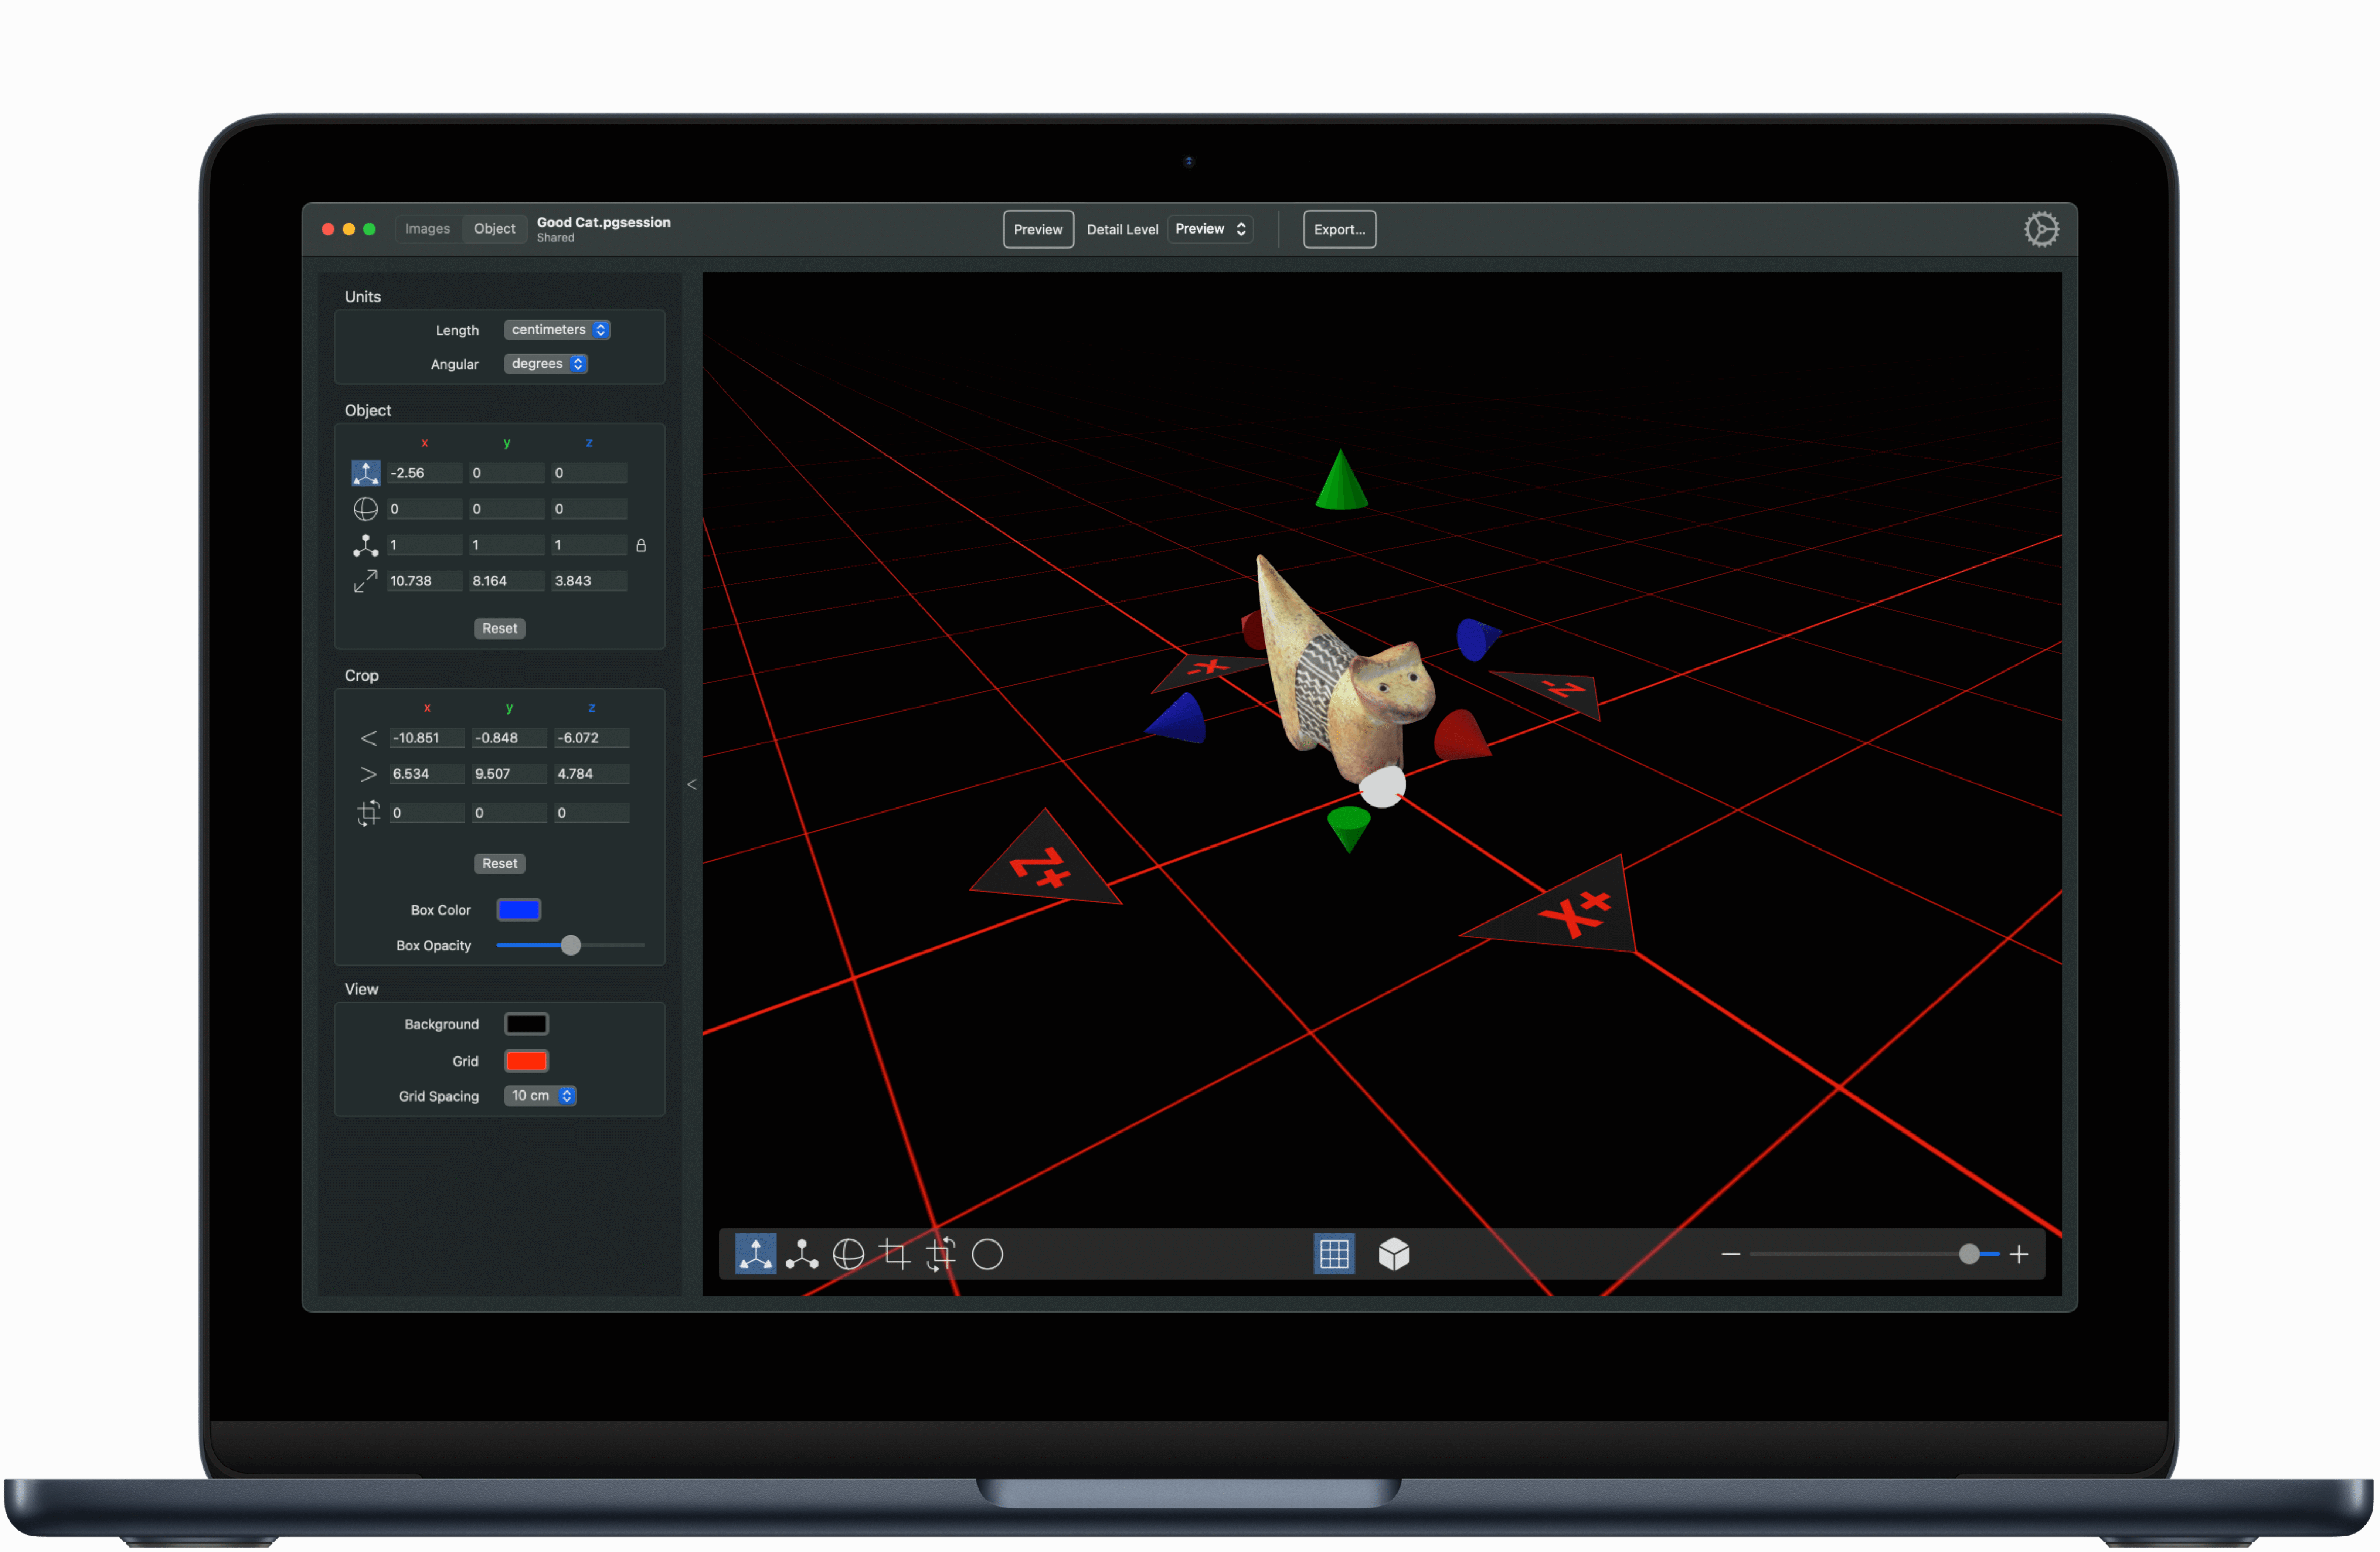The width and height of the screenshot is (2380, 1552).
Task: Click the crop minimum x field -10.851
Action: pyautogui.click(x=427, y=738)
